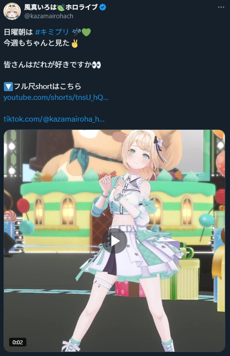
Task: Click the tweet text 皆さんはだれが好きですか
Action: [x=48, y=65]
